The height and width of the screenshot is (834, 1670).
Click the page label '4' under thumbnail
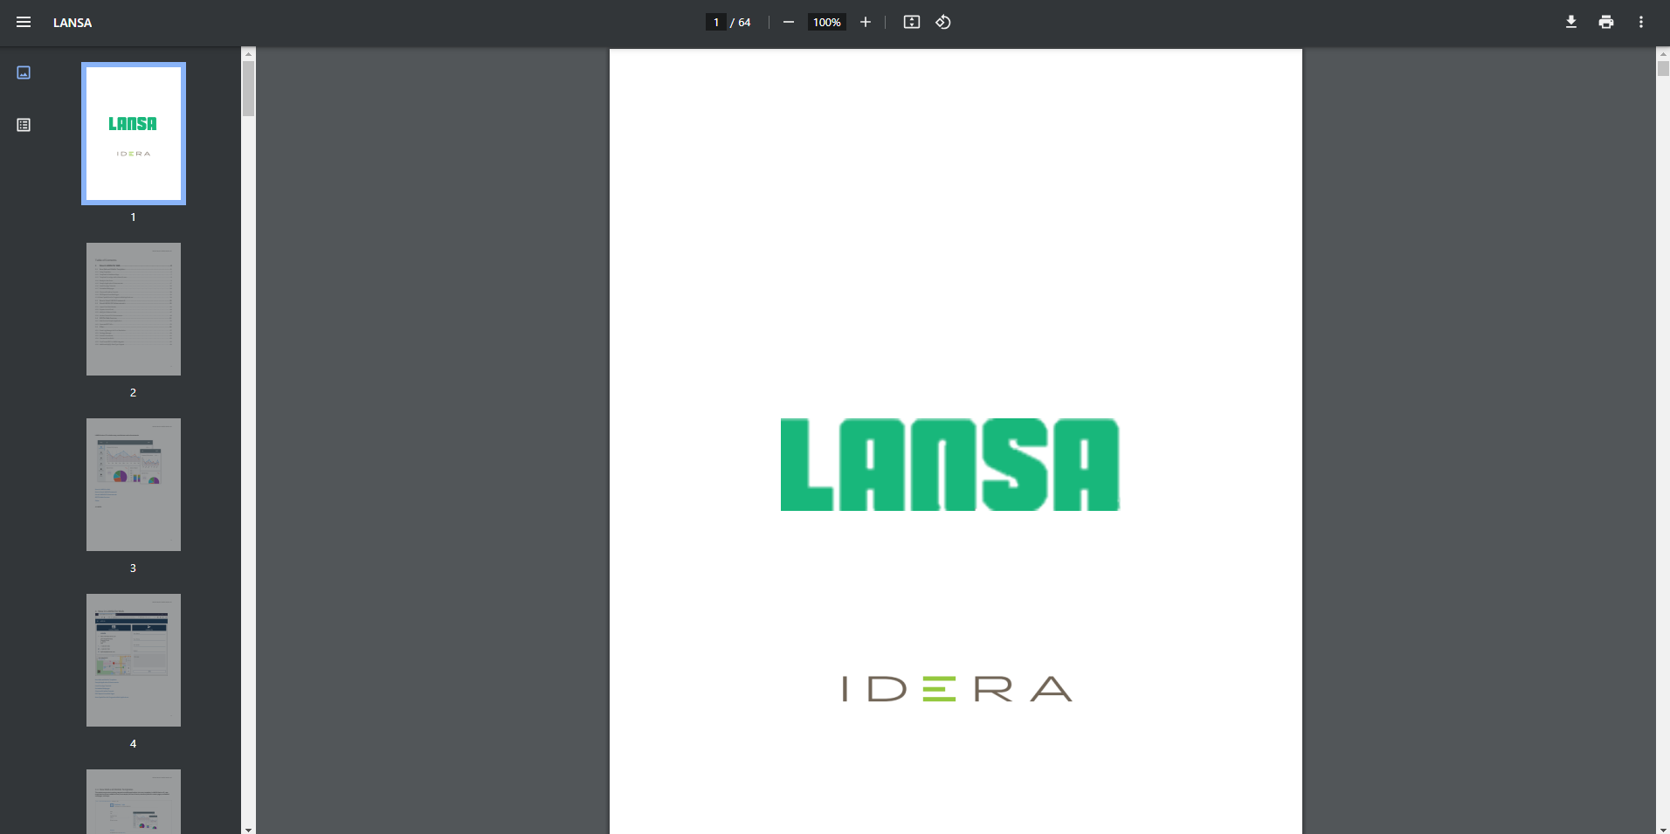[133, 743]
